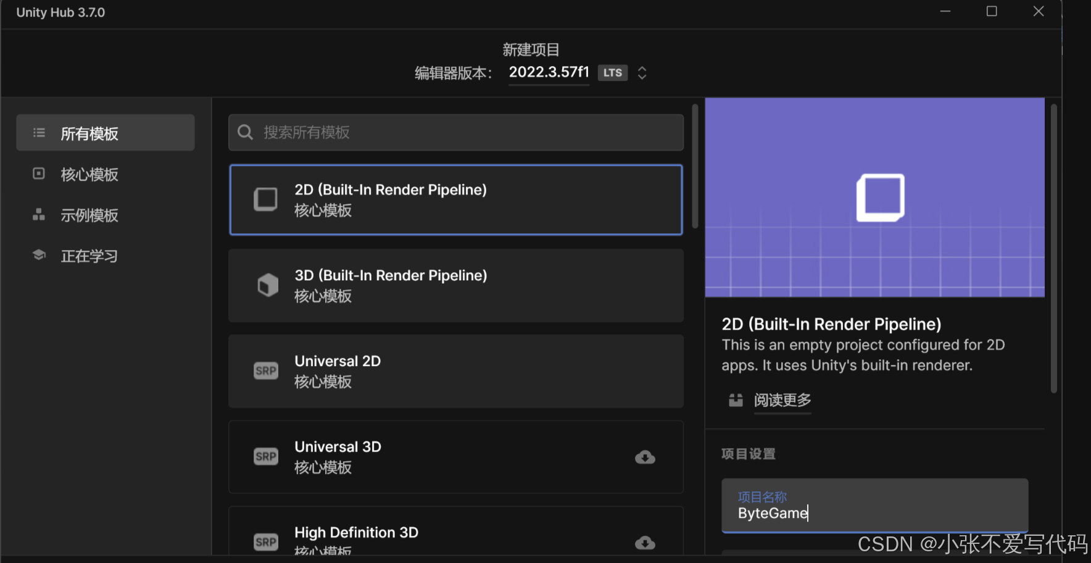
Task: Click the search magnifier icon
Action: coord(245,132)
